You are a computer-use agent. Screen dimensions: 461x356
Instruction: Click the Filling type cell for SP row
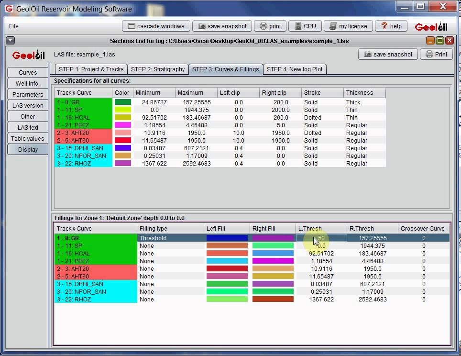click(170, 246)
